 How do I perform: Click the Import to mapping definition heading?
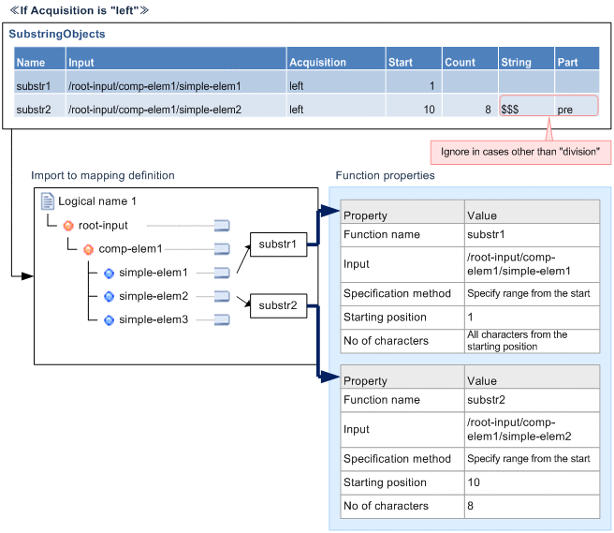(103, 175)
